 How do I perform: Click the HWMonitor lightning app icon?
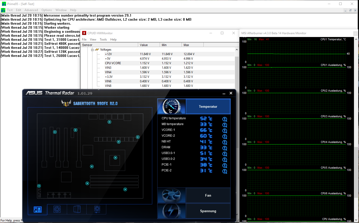tap(84, 33)
